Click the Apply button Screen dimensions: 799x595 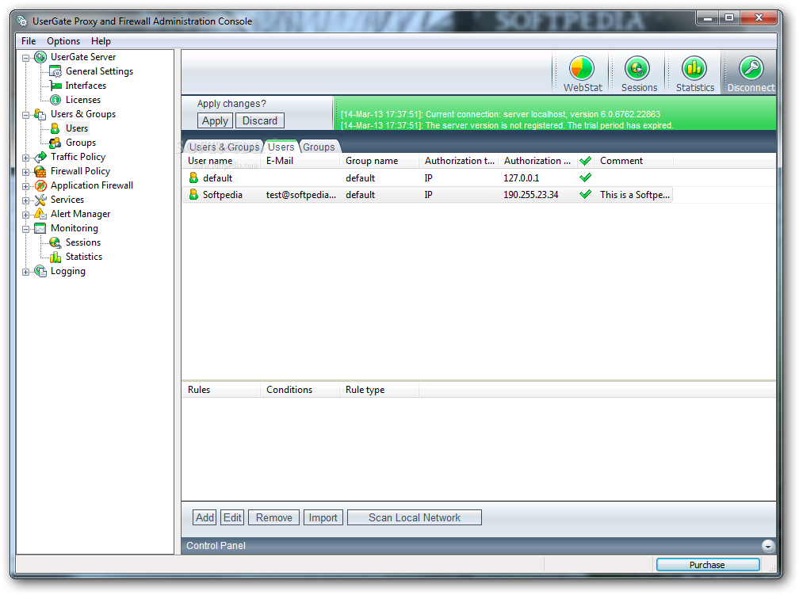coord(215,120)
